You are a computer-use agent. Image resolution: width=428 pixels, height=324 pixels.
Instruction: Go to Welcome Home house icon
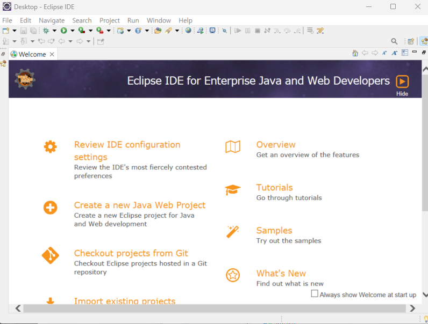(x=355, y=53)
